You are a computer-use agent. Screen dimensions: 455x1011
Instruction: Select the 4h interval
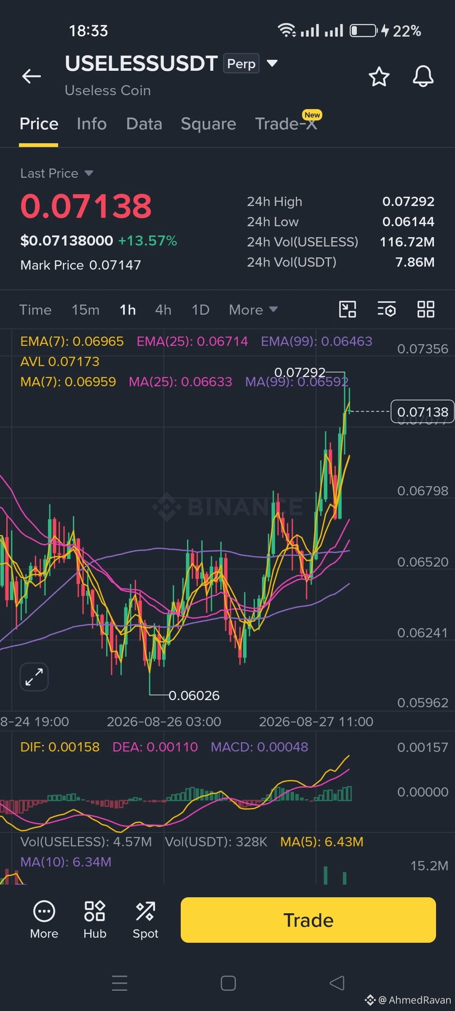(163, 310)
